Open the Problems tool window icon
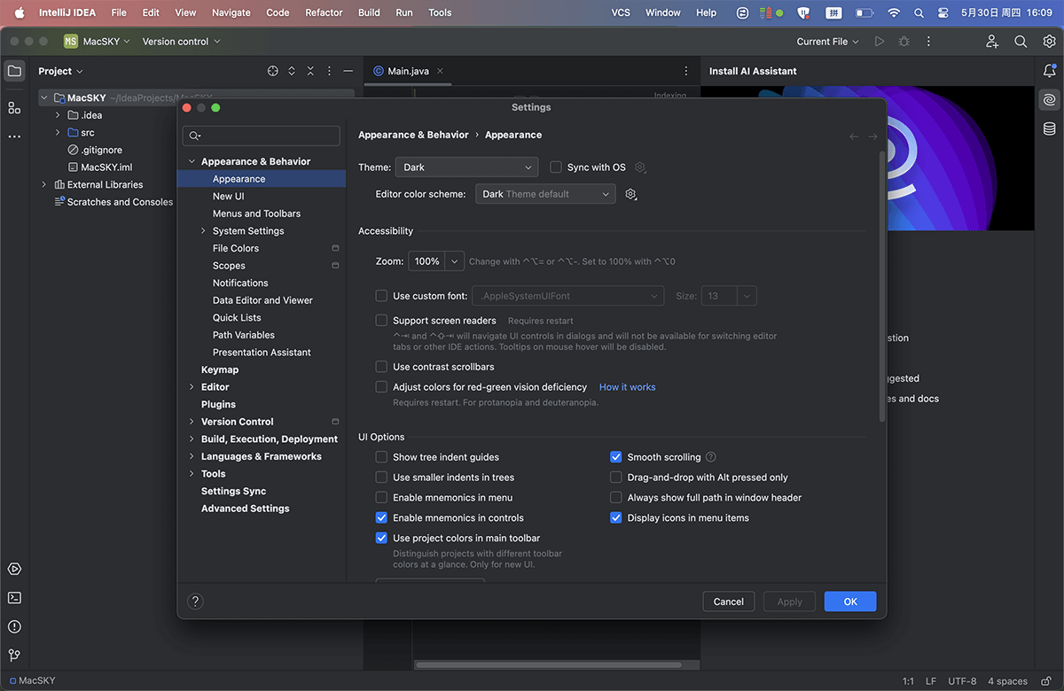This screenshot has width=1064, height=691. tap(14, 626)
